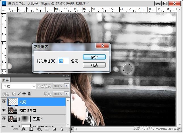Click the canvas vertical scrollbar down arrow
183x133 pixels.
click(180, 125)
